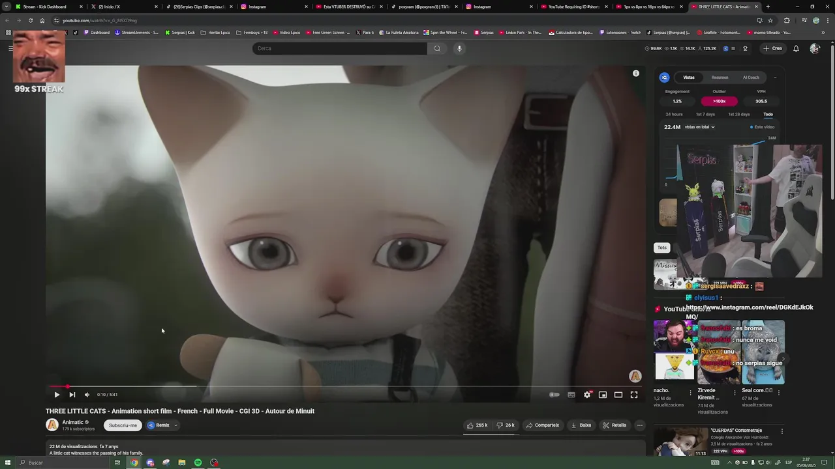Viewport: 835px width, 469px height.
Task: Open the Windows Start menu
Action: coord(7,462)
